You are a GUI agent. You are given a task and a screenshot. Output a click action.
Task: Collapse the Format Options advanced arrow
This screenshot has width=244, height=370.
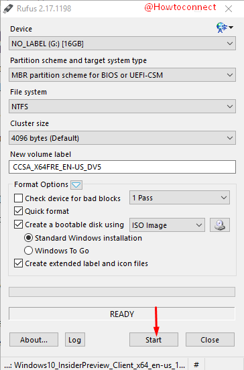tap(76, 185)
